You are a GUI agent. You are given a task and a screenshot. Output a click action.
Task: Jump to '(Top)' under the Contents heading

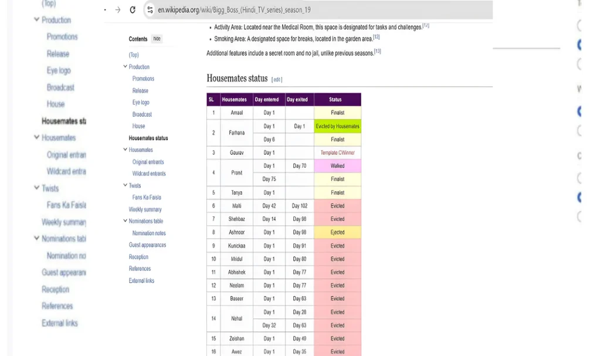[134, 55]
